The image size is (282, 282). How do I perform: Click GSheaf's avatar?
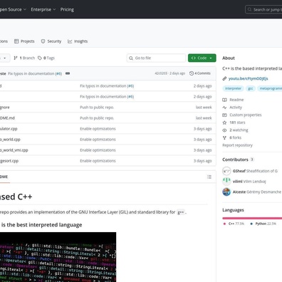click(x=226, y=171)
